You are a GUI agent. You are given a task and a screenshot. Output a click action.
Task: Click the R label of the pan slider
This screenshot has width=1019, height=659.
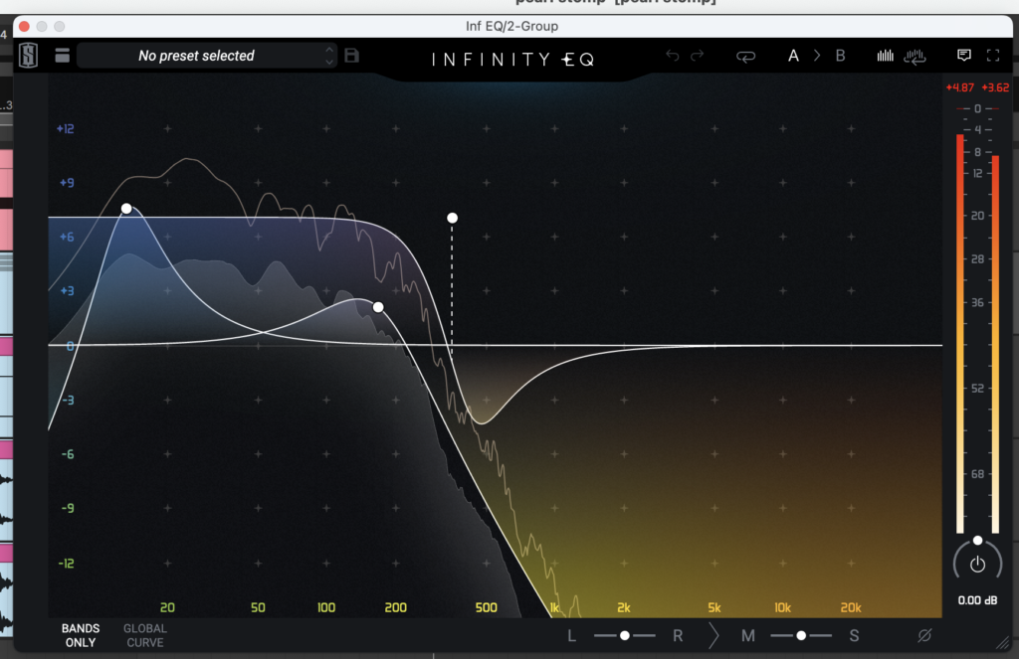click(x=678, y=636)
